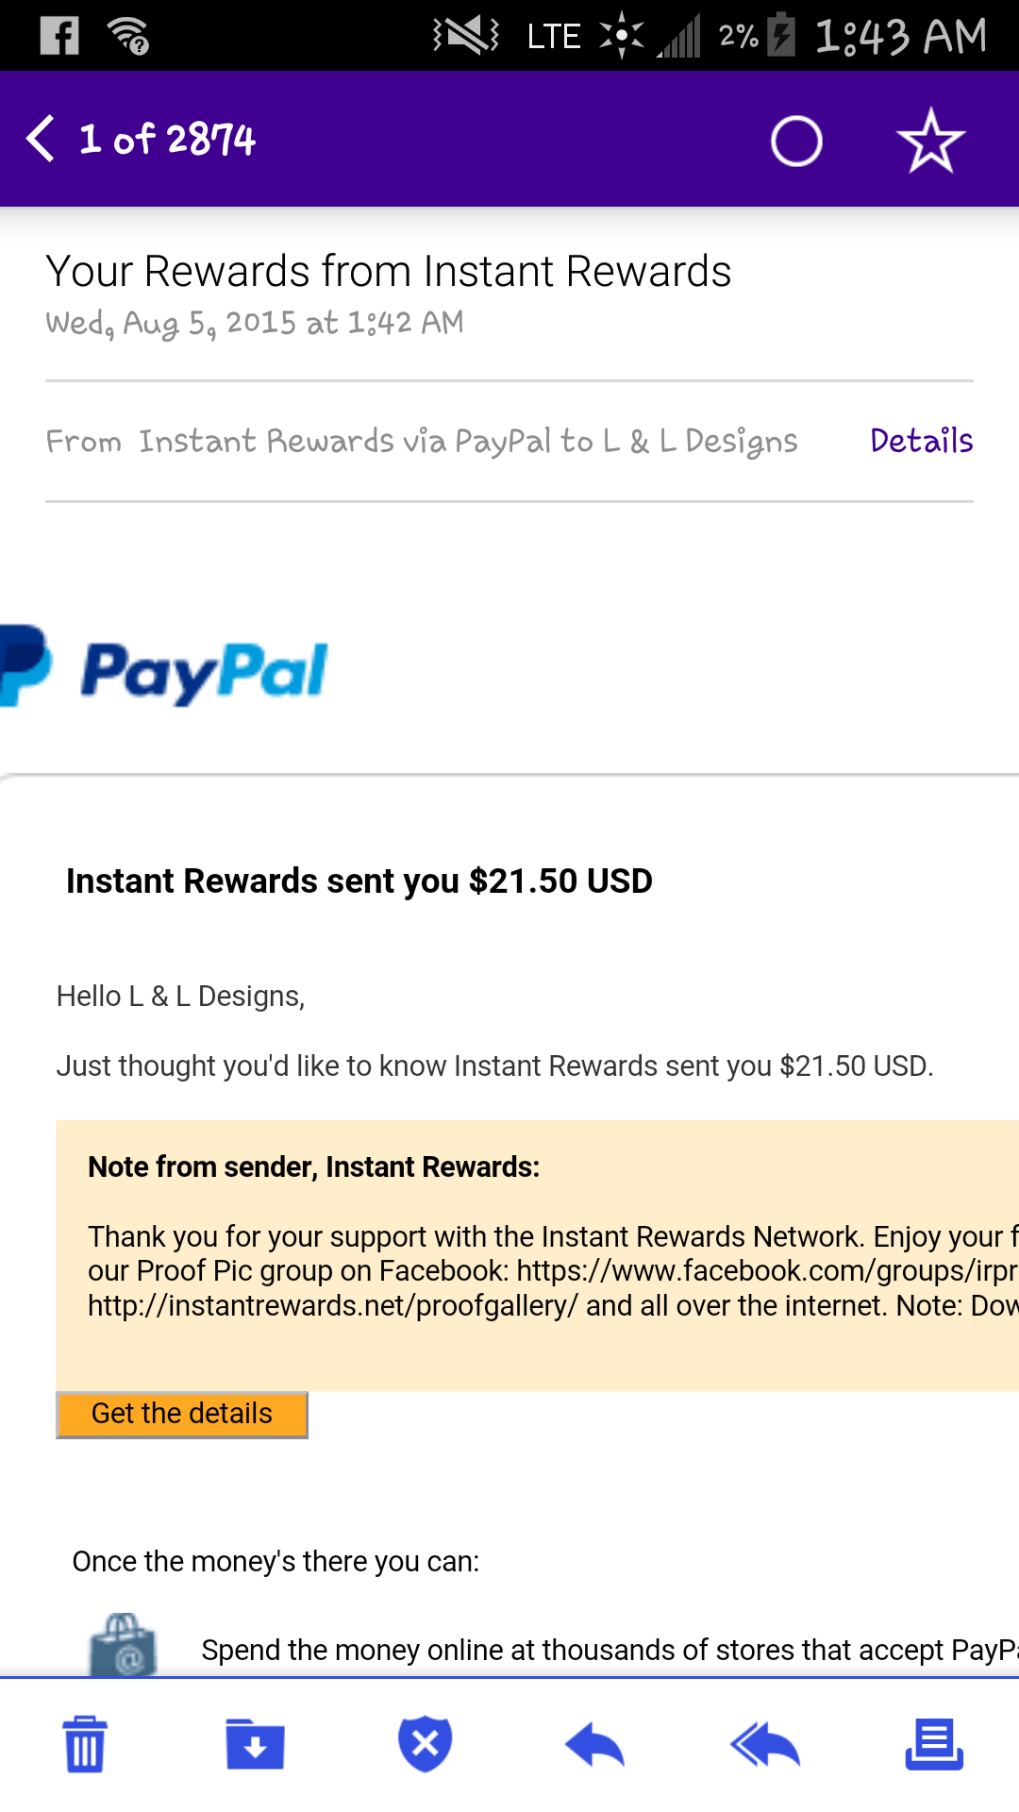This screenshot has width=1019, height=1812.
Task: Tap the Facebook notification icon in status bar
Action: click(59, 36)
